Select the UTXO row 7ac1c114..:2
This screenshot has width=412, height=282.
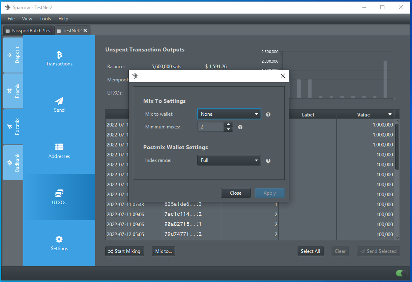pyautogui.click(x=250, y=214)
